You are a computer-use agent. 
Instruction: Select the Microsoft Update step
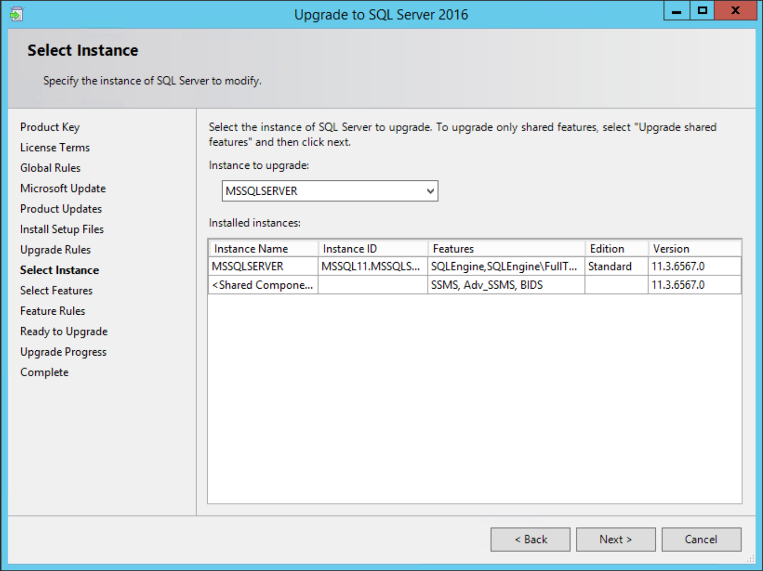coord(63,188)
